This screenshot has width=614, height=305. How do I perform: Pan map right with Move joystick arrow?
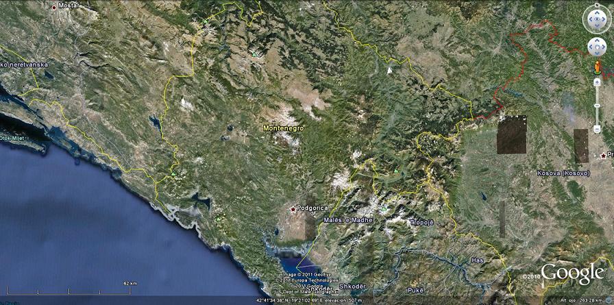pyautogui.click(x=604, y=47)
